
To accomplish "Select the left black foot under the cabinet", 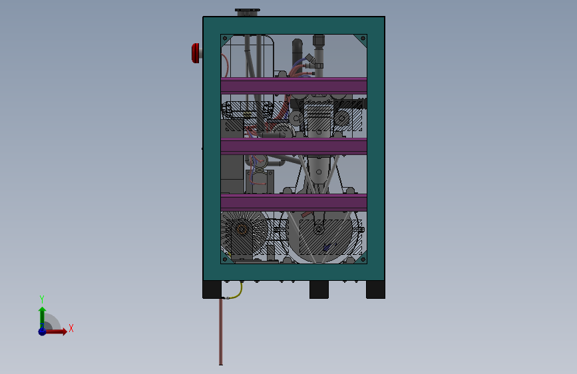I will [x=212, y=289].
